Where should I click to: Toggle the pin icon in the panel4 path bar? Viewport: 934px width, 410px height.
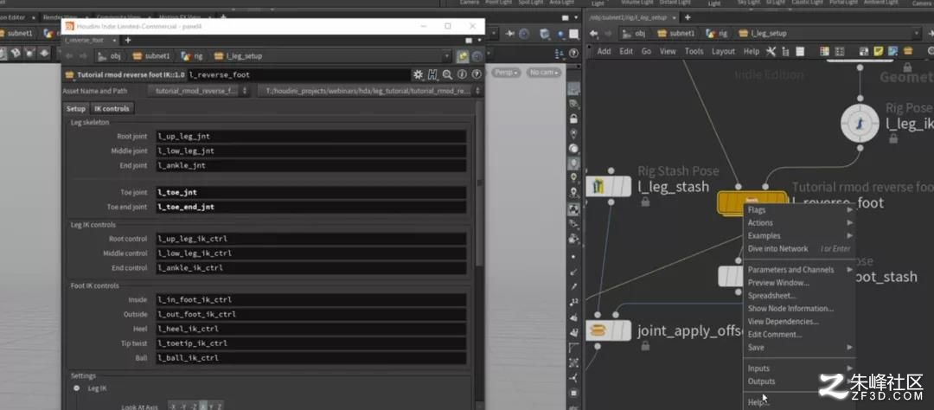[462, 56]
